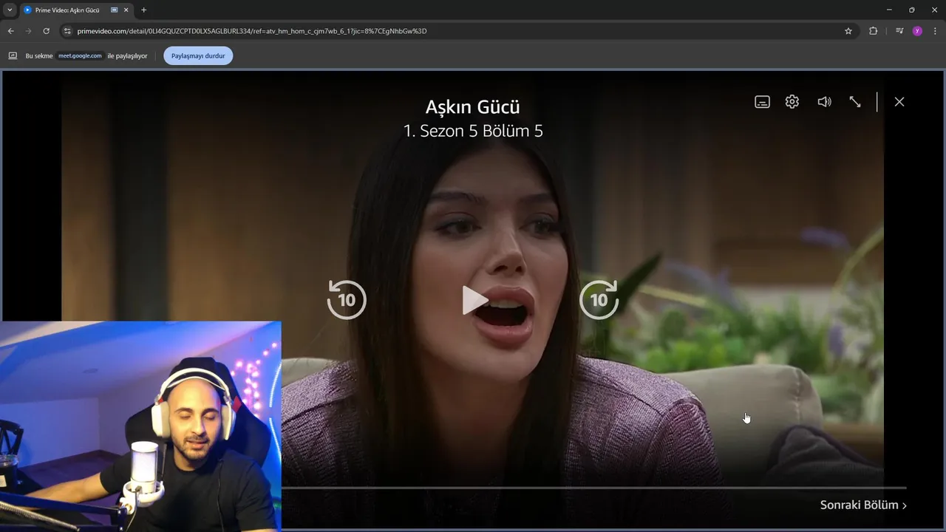View site information icon in address bar

(67, 31)
